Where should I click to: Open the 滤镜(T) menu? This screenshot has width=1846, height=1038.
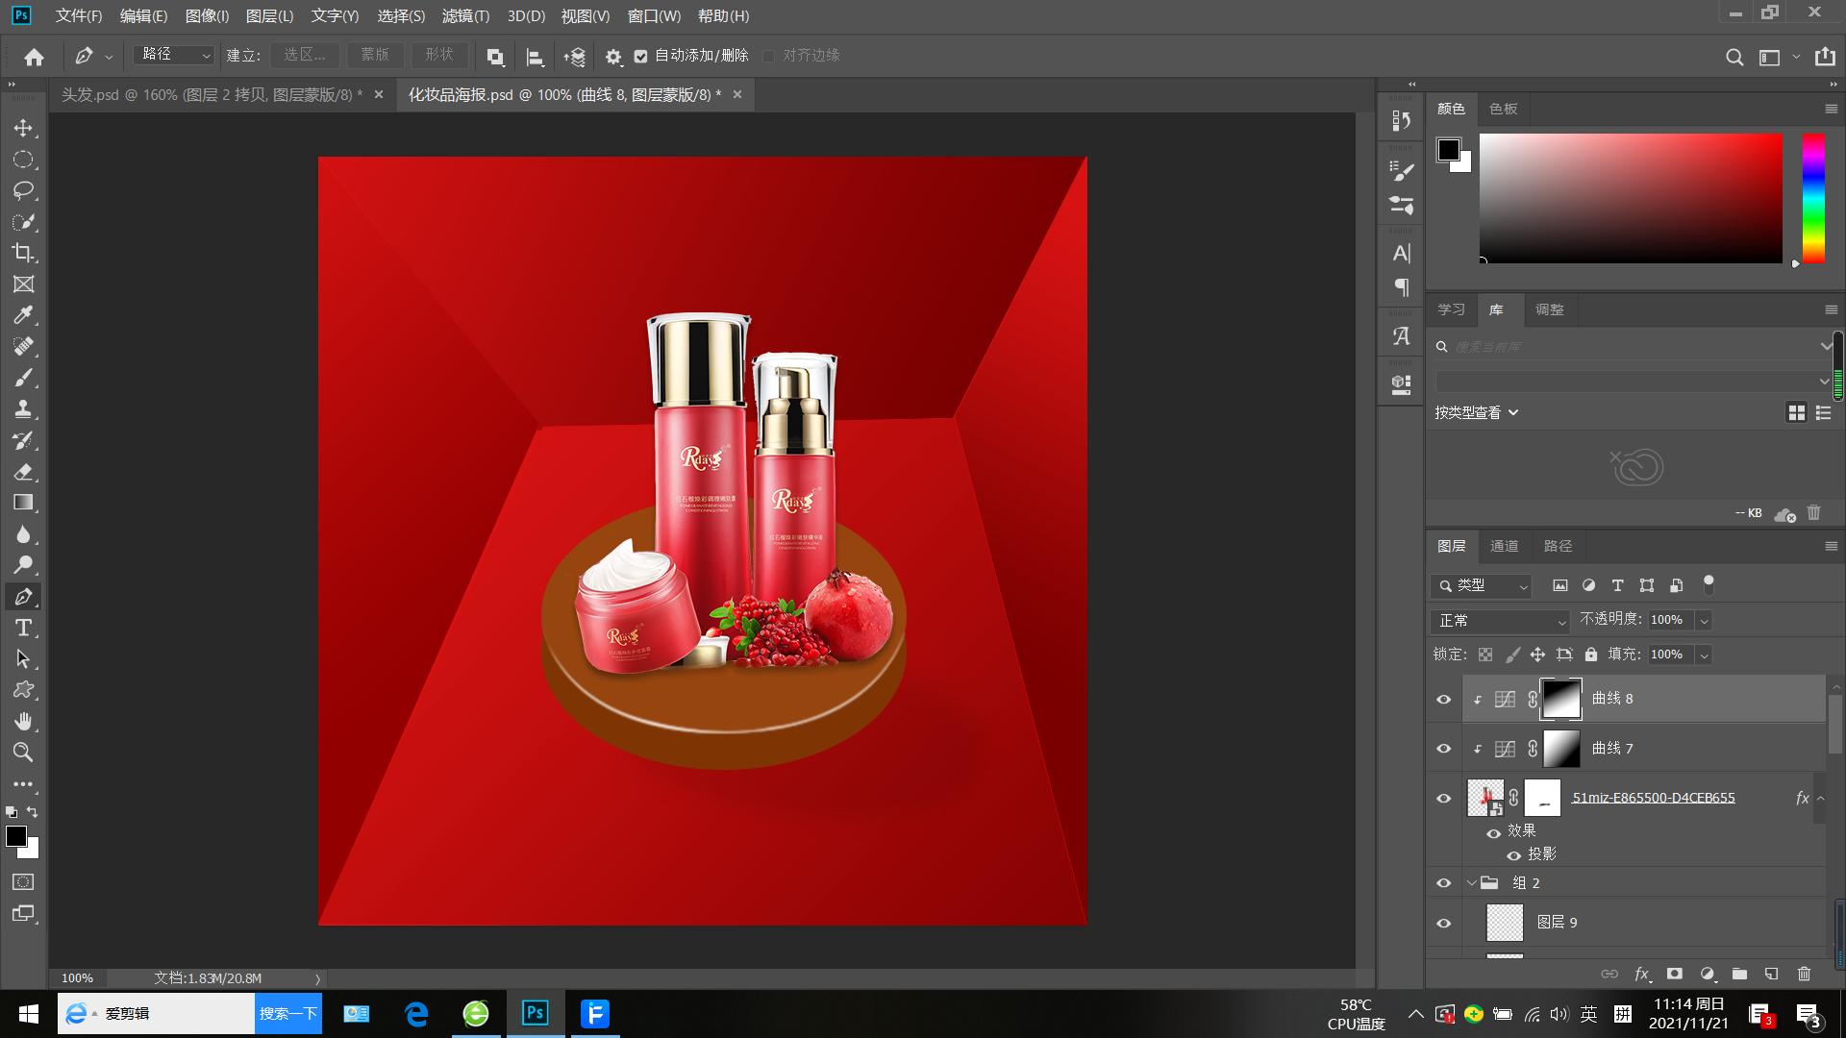(x=465, y=16)
